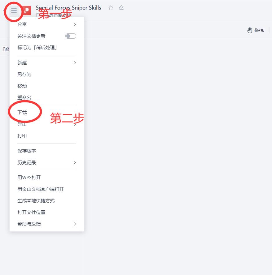
Task: Open the hamburger menu icon
Action: pos(14,11)
